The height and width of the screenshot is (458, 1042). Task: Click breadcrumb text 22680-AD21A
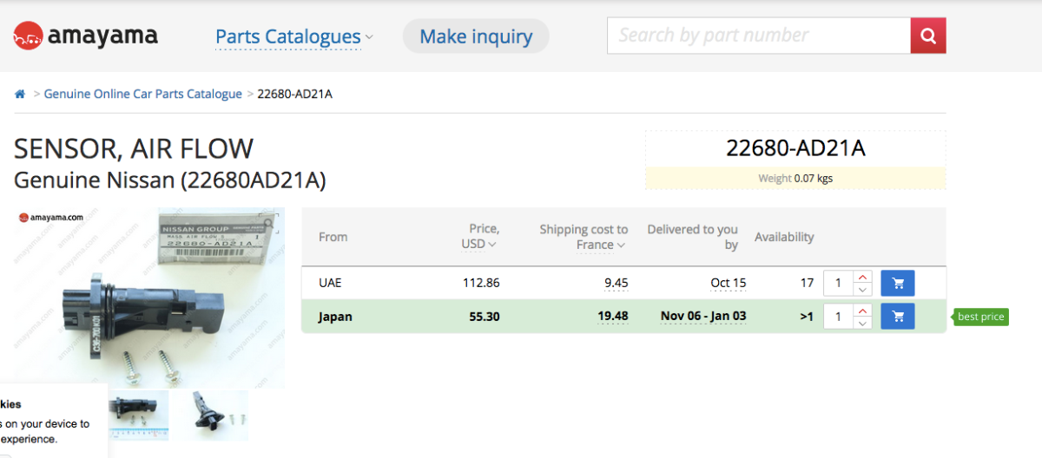tap(295, 94)
